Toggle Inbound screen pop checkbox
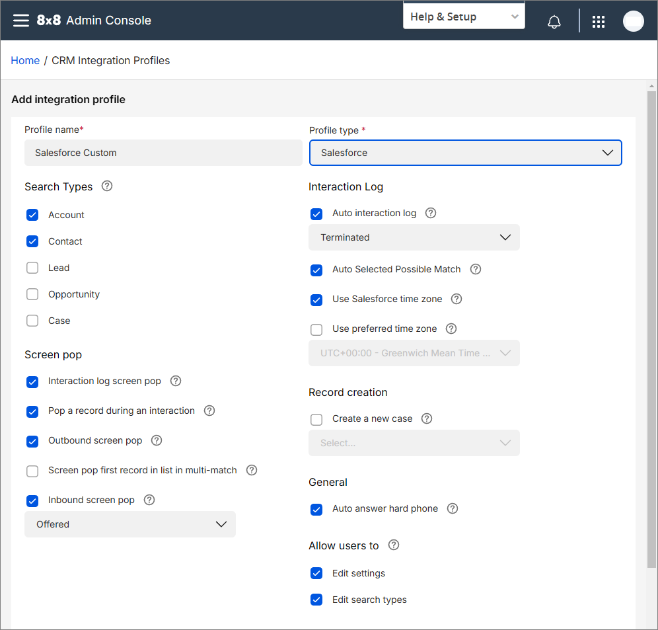 [32, 501]
